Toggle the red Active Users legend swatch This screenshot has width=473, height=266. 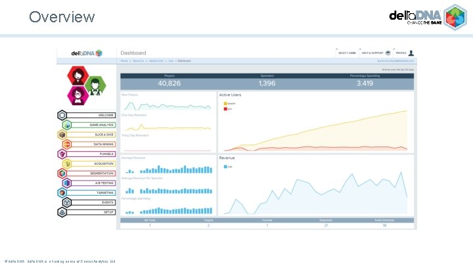pyautogui.click(x=225, y=109)
